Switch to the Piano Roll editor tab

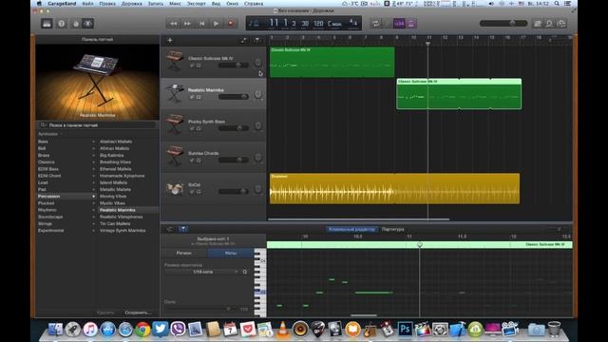tap(351, 229)
